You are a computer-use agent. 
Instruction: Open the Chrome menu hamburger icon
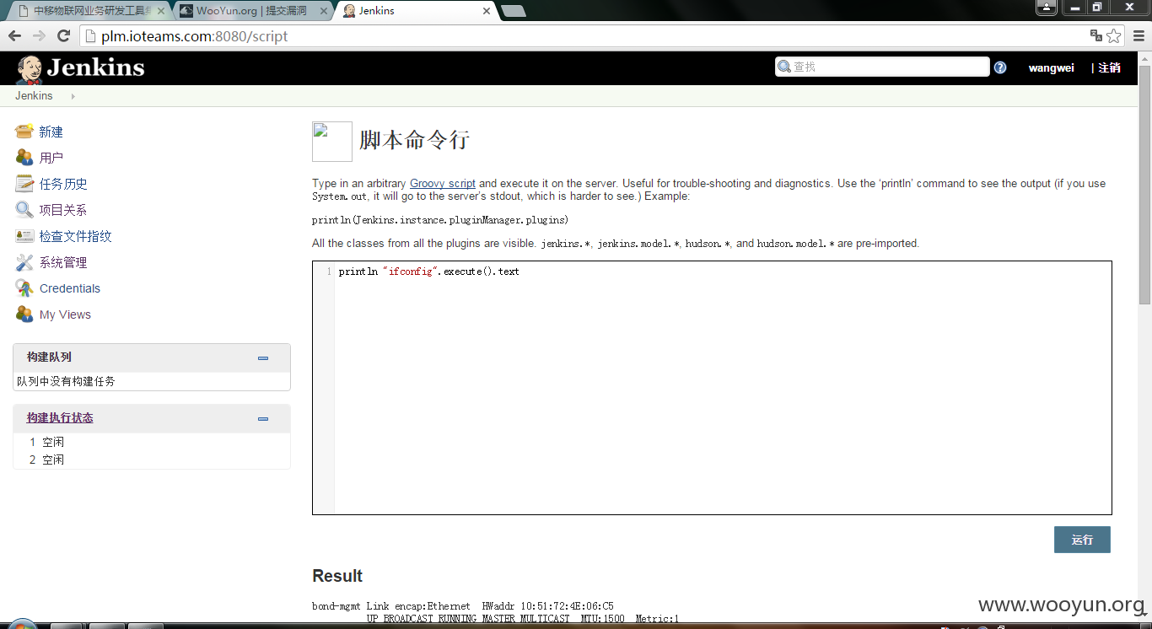1138,35
